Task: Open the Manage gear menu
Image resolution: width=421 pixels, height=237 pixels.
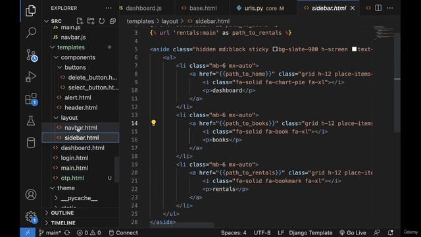Action: pyautogui.click(x=31, y=217)
